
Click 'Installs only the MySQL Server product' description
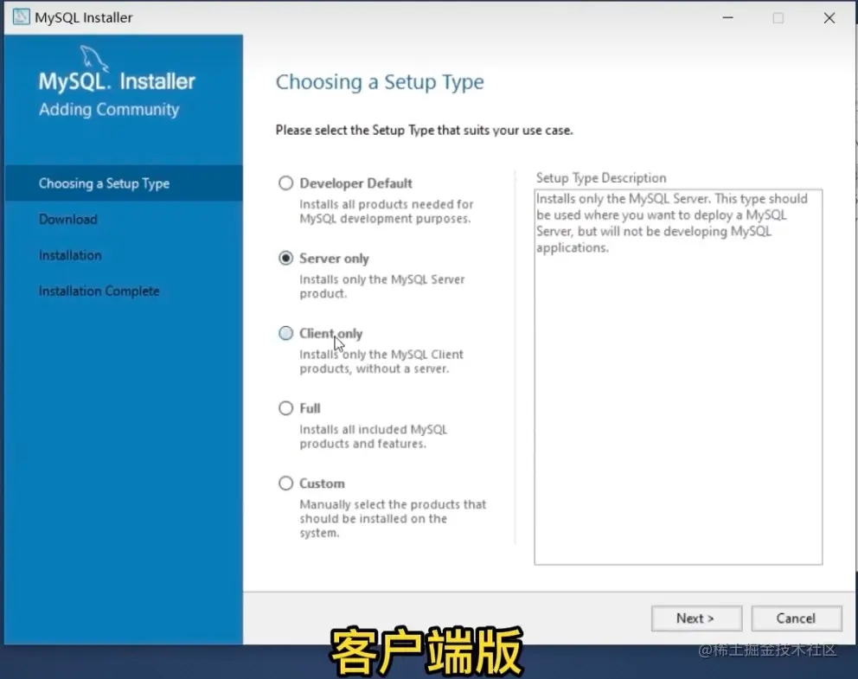pos(382,286)
